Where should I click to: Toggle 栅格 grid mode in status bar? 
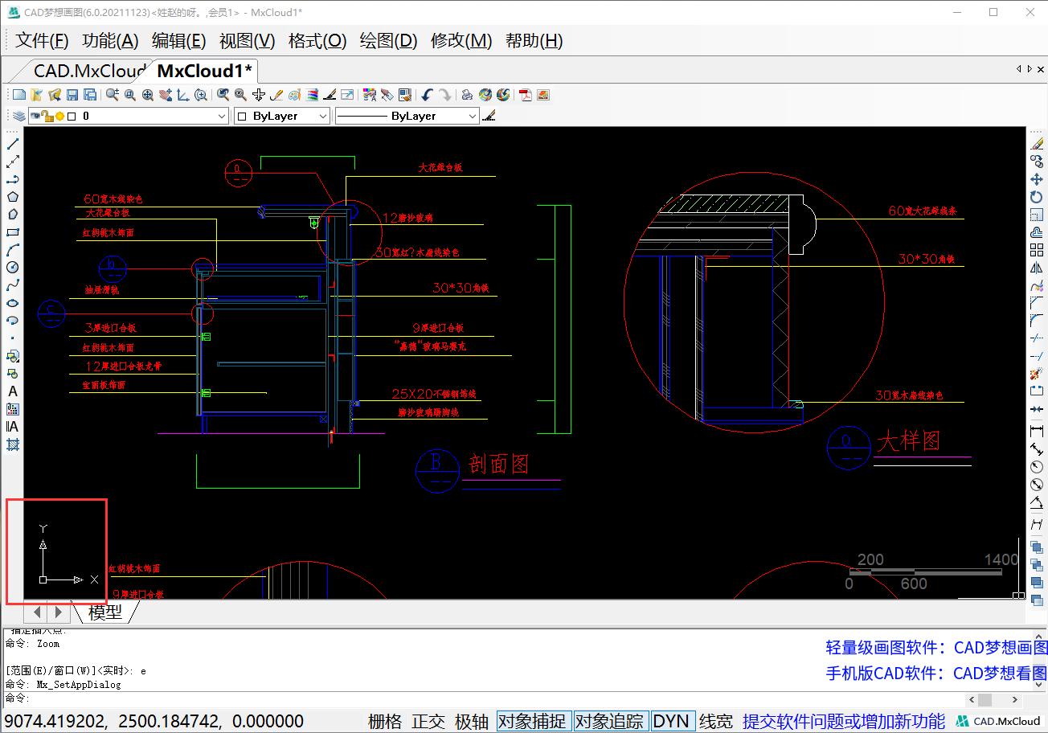(x=384, y=721)
